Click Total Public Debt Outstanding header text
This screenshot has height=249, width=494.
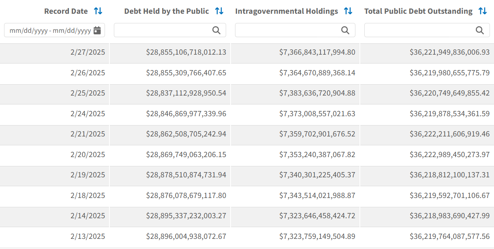coord(418,11)
